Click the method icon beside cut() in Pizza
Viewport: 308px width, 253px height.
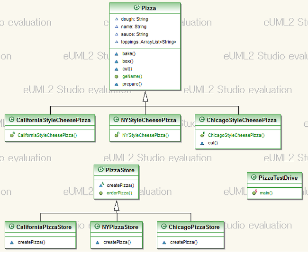tap(116, 69)
